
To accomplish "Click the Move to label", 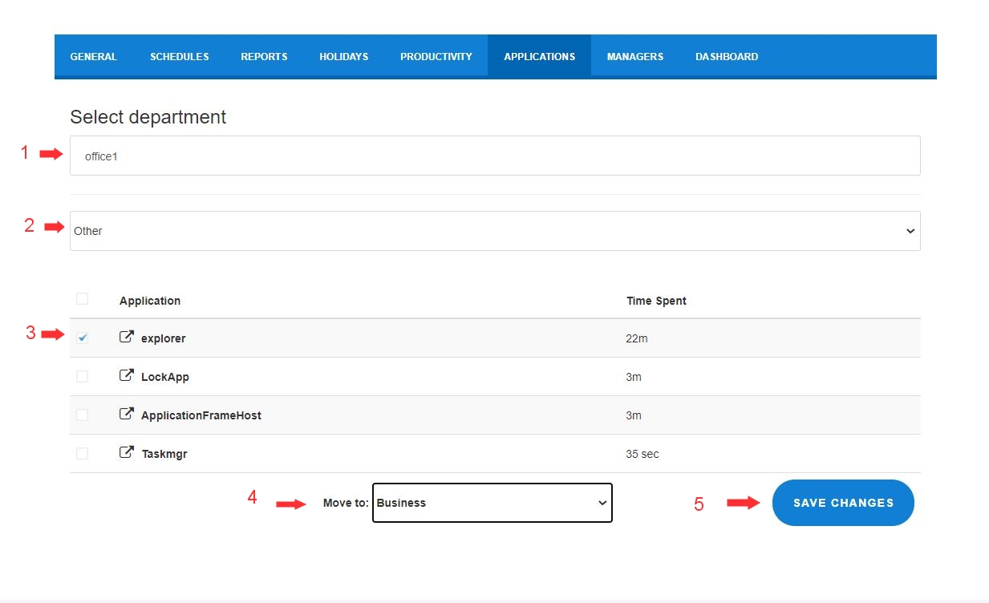I will (346, 503).
